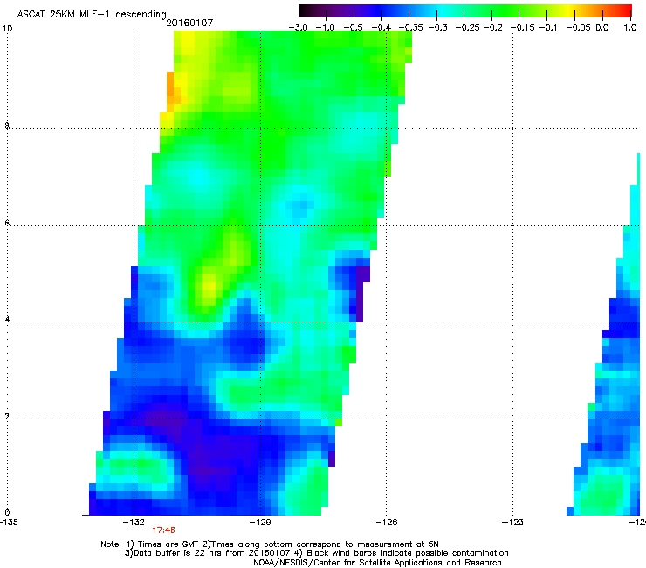Click latitude axis label 4

[7, 320]
